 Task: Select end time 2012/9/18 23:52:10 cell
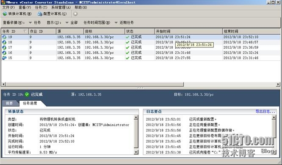(241, 37)
